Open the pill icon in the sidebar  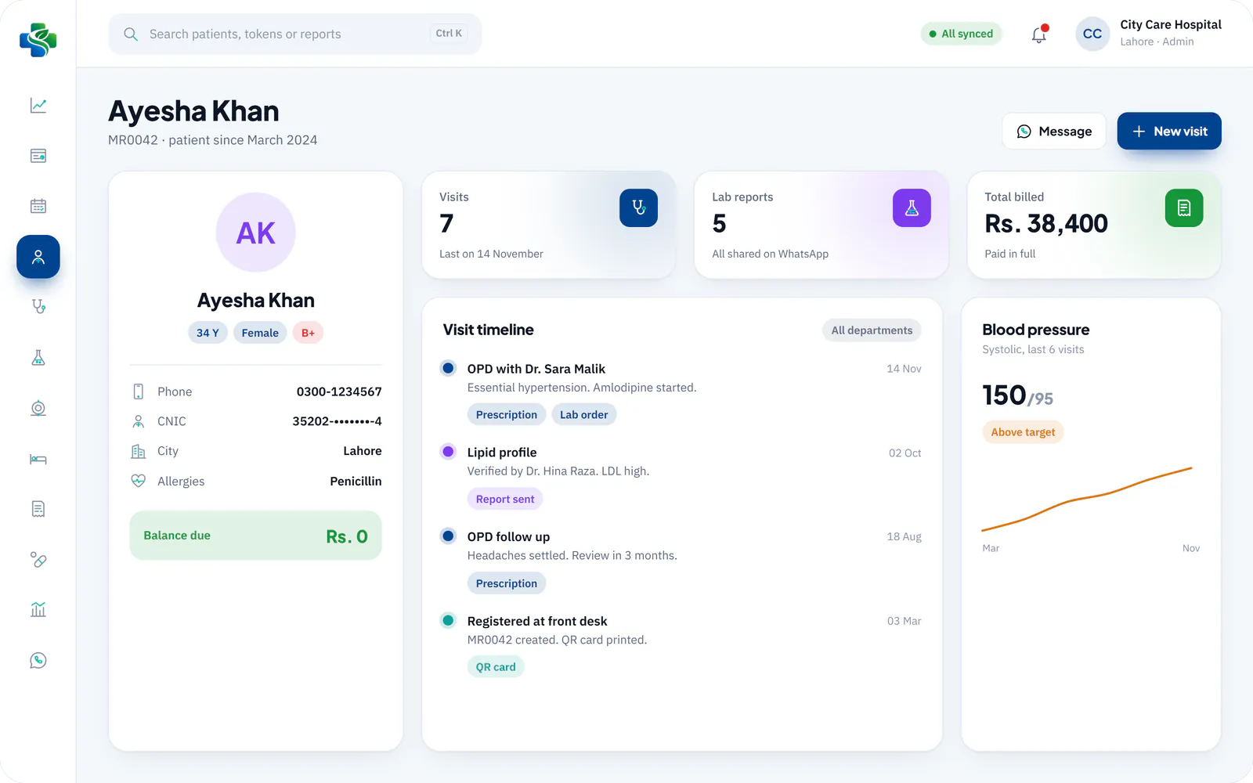(38, 560)
